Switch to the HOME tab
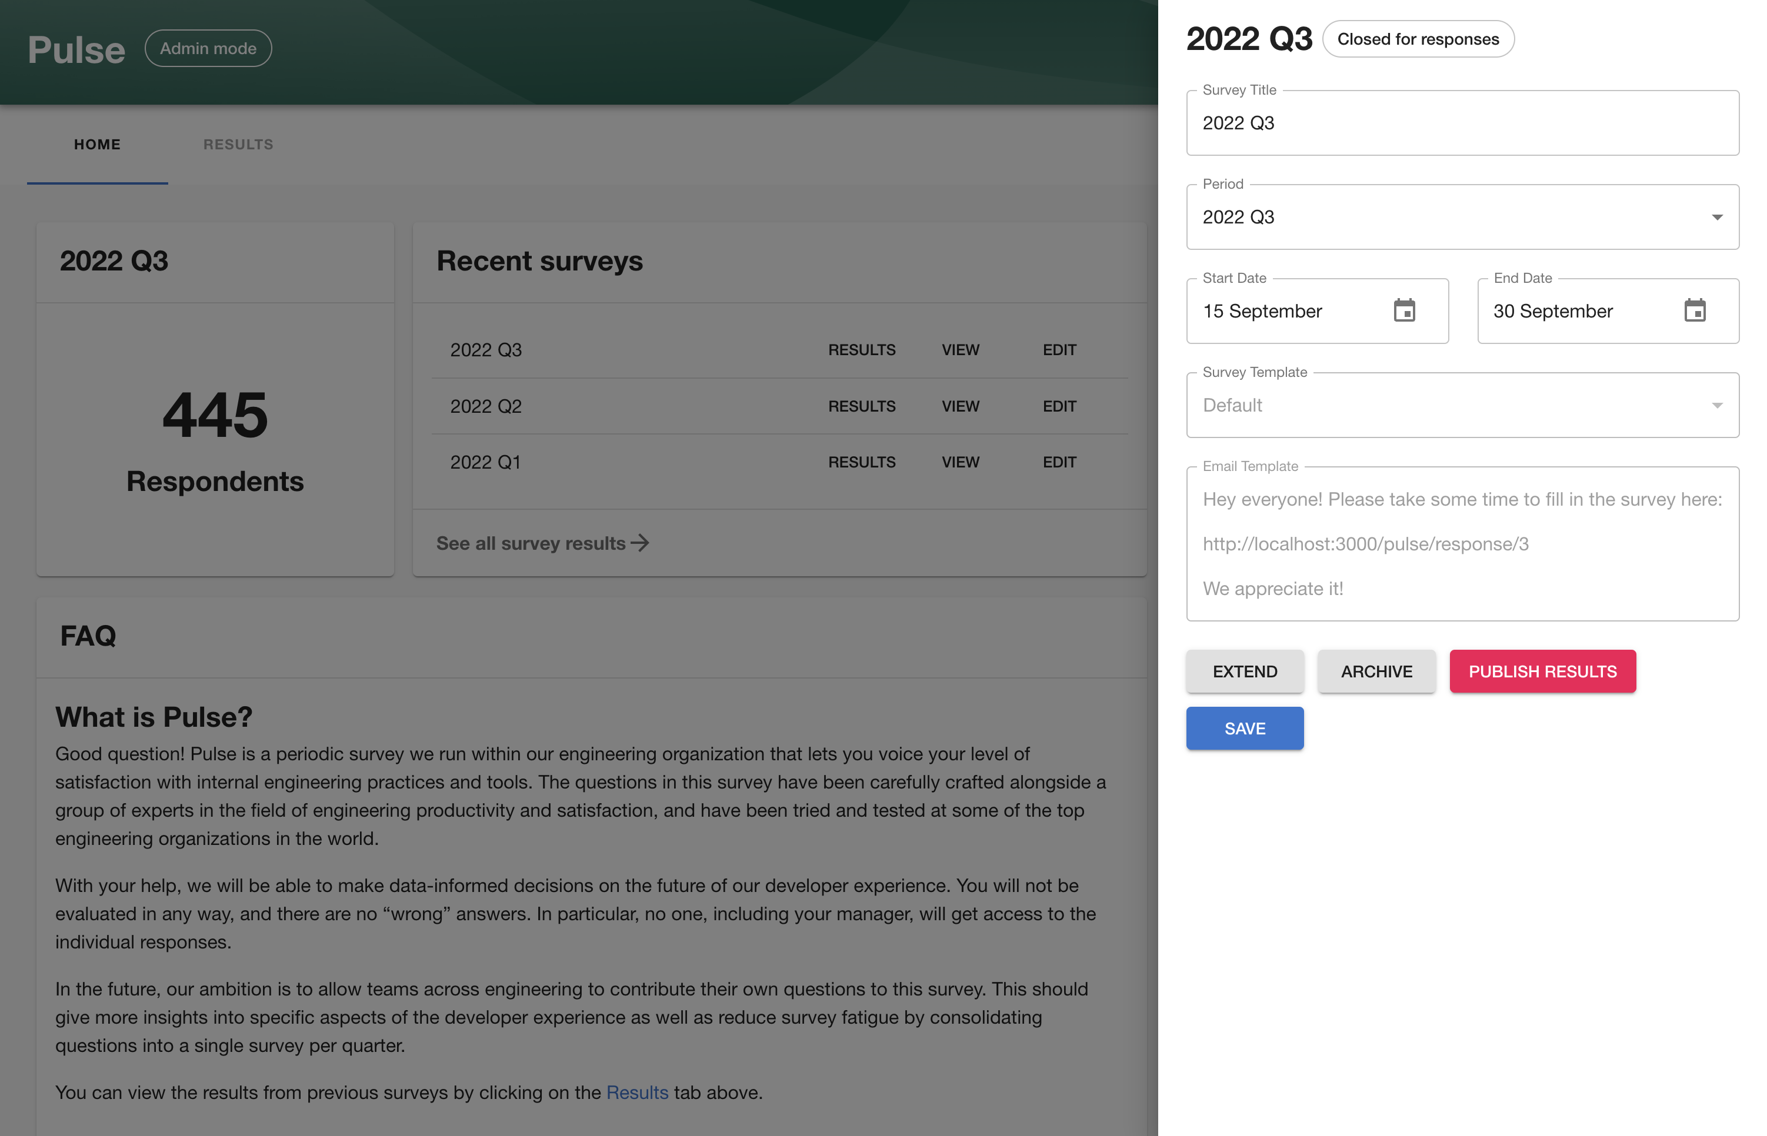1767x1136 pixels. point(98,145)
